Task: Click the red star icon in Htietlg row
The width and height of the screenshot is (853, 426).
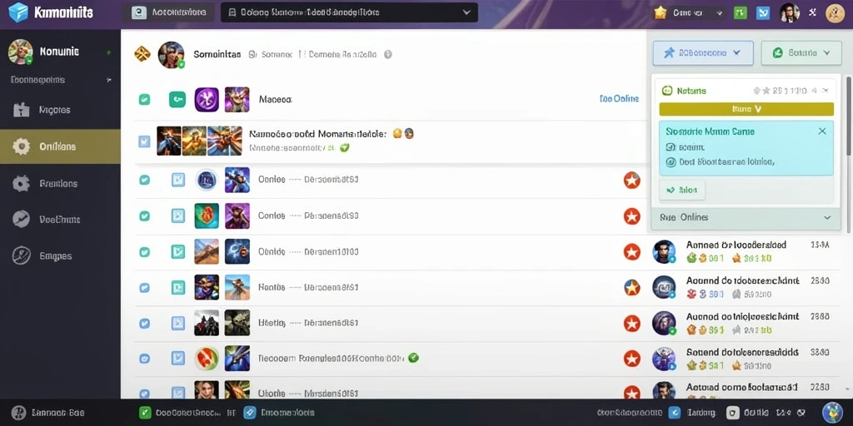Action: [631, 324]
